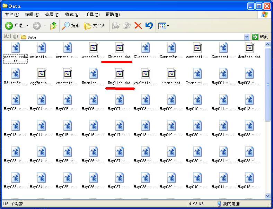This screenshot has width=273, height=209.
Task: Open the Edit (编辑) menu
Action: (x=32, y=15)
